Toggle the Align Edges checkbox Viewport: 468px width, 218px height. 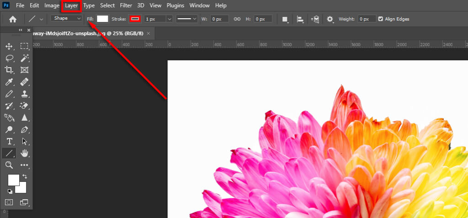click(381, 19)
